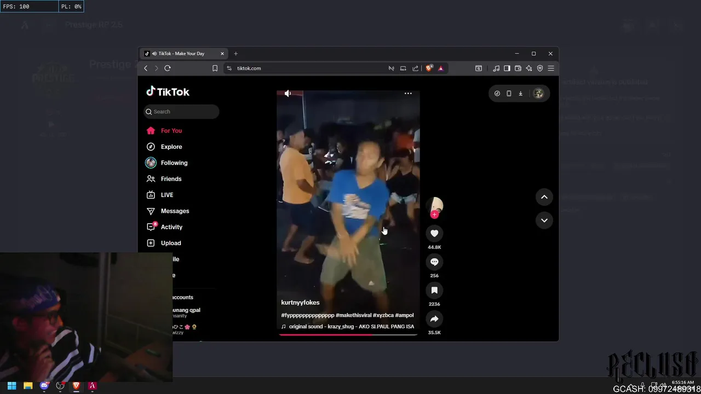The image size is (701, 394).
Task: Share the video via arrow icon
Action: tap(434, 318)
